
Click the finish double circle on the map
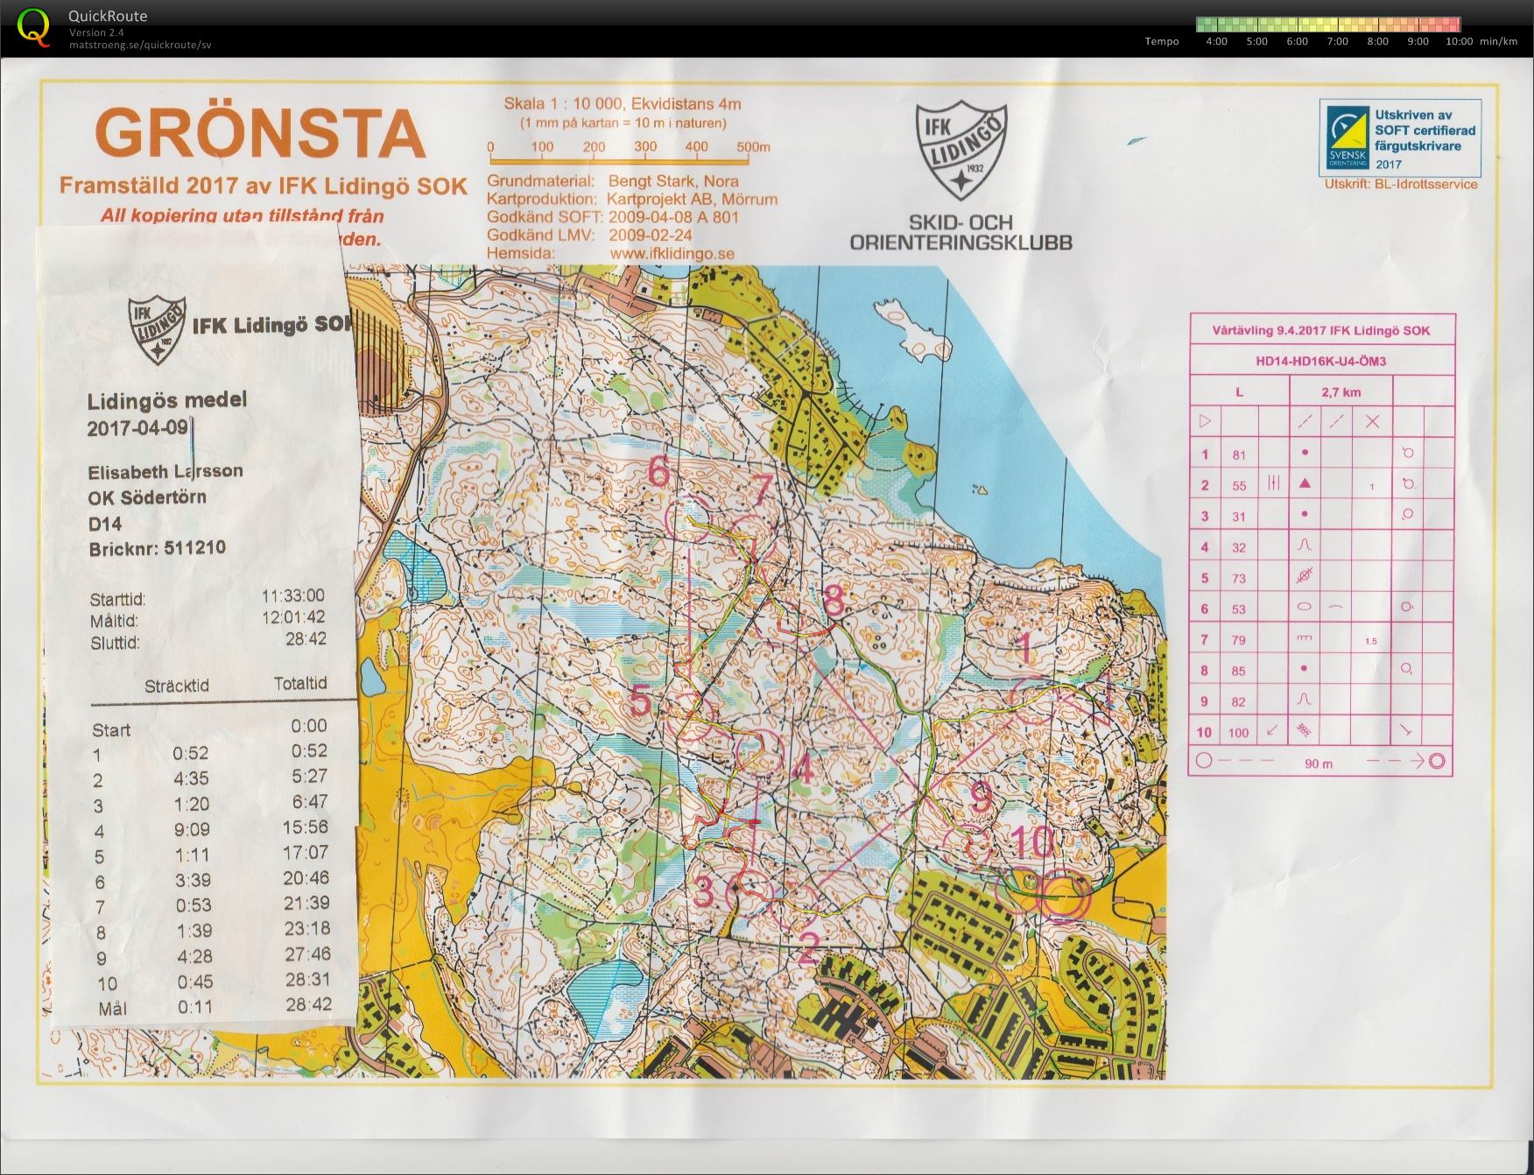[x=1062, y=898]
